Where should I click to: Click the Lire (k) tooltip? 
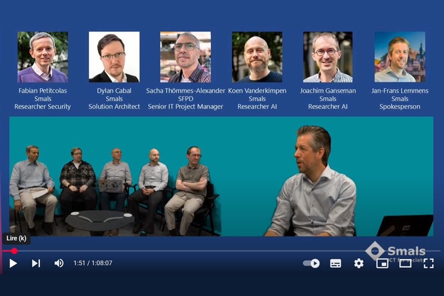click(16, 238)
